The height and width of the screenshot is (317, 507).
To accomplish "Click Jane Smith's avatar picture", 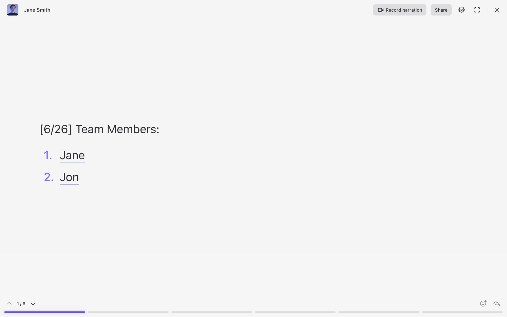I will 13,10.
